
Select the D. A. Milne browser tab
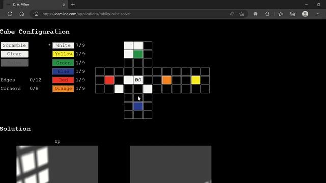pyautogui.click(x=35, y=5)
